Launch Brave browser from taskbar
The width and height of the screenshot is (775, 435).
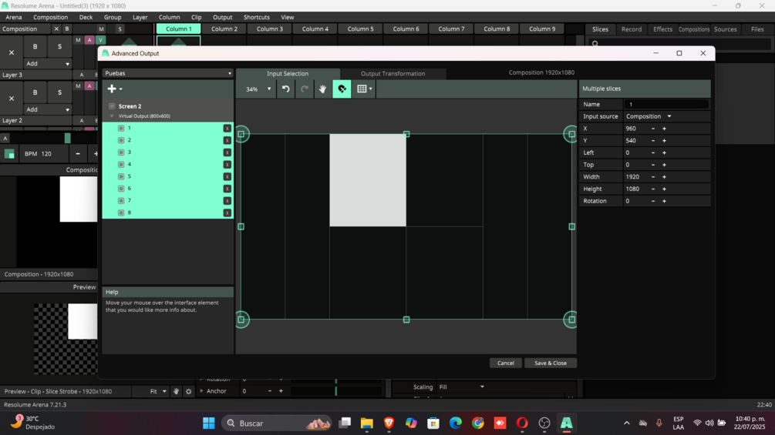[x=389, y=423]
